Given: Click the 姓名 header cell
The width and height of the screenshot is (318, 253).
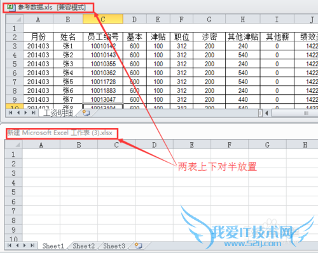Looking at the screenshot, I should [x=68, y=37].
